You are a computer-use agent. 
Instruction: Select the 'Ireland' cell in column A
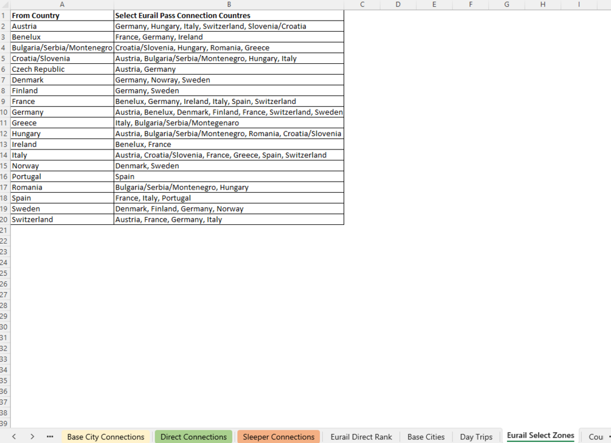[62, 144]
